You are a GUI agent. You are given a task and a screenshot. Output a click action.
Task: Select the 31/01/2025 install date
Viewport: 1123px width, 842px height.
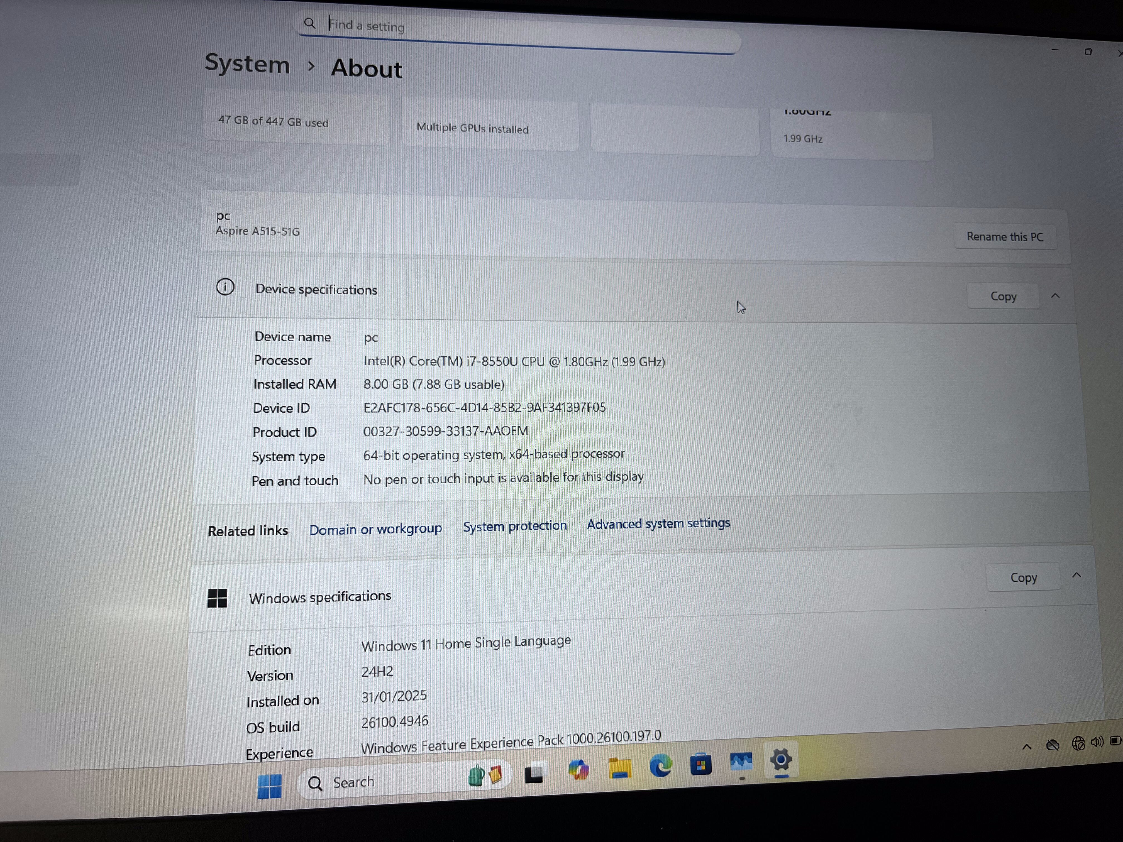394,696
